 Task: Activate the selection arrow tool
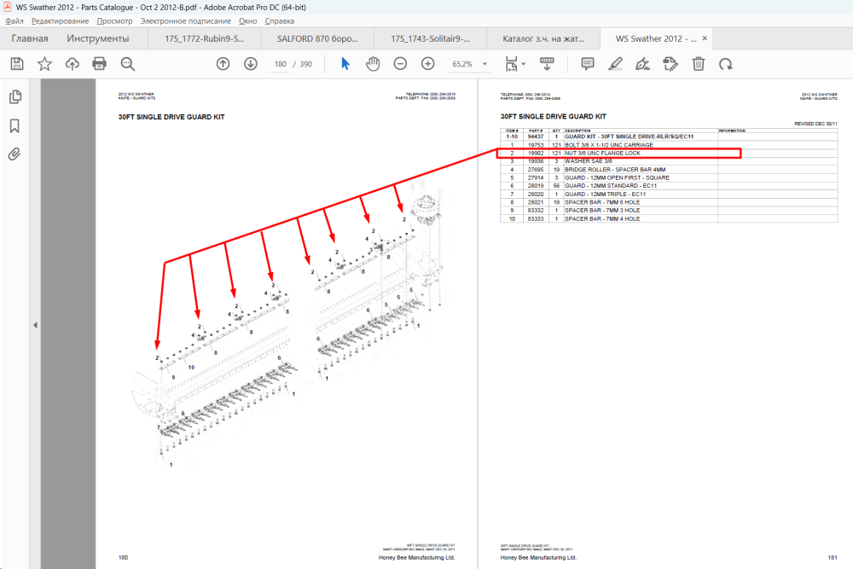[x=345, y=64]
